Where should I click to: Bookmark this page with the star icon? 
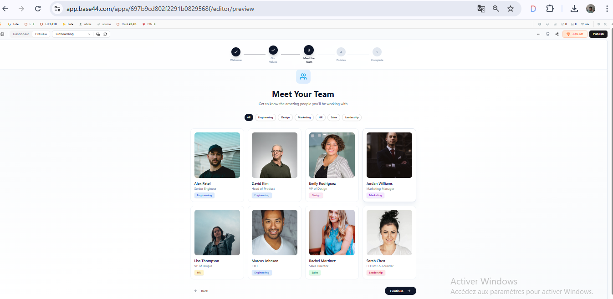coord(511,9)
